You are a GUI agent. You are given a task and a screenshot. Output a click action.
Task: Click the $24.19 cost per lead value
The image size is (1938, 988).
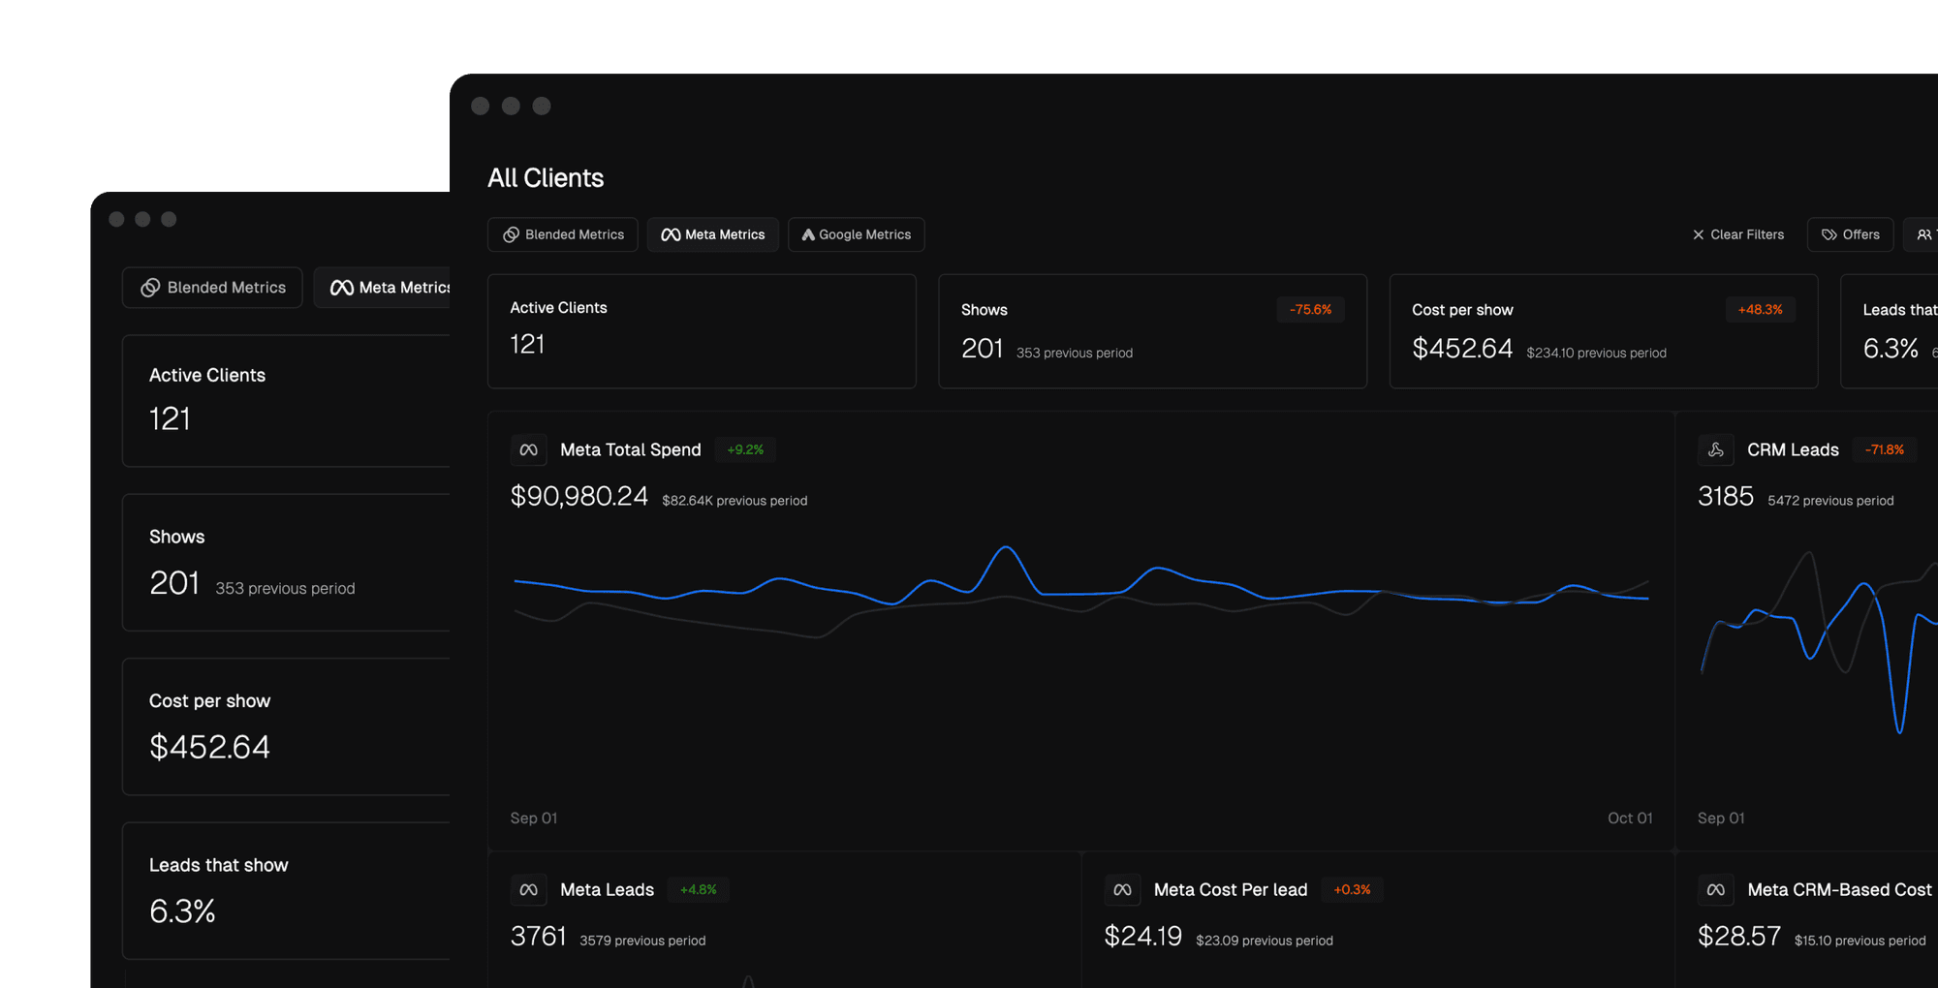tap(1142, 937)
